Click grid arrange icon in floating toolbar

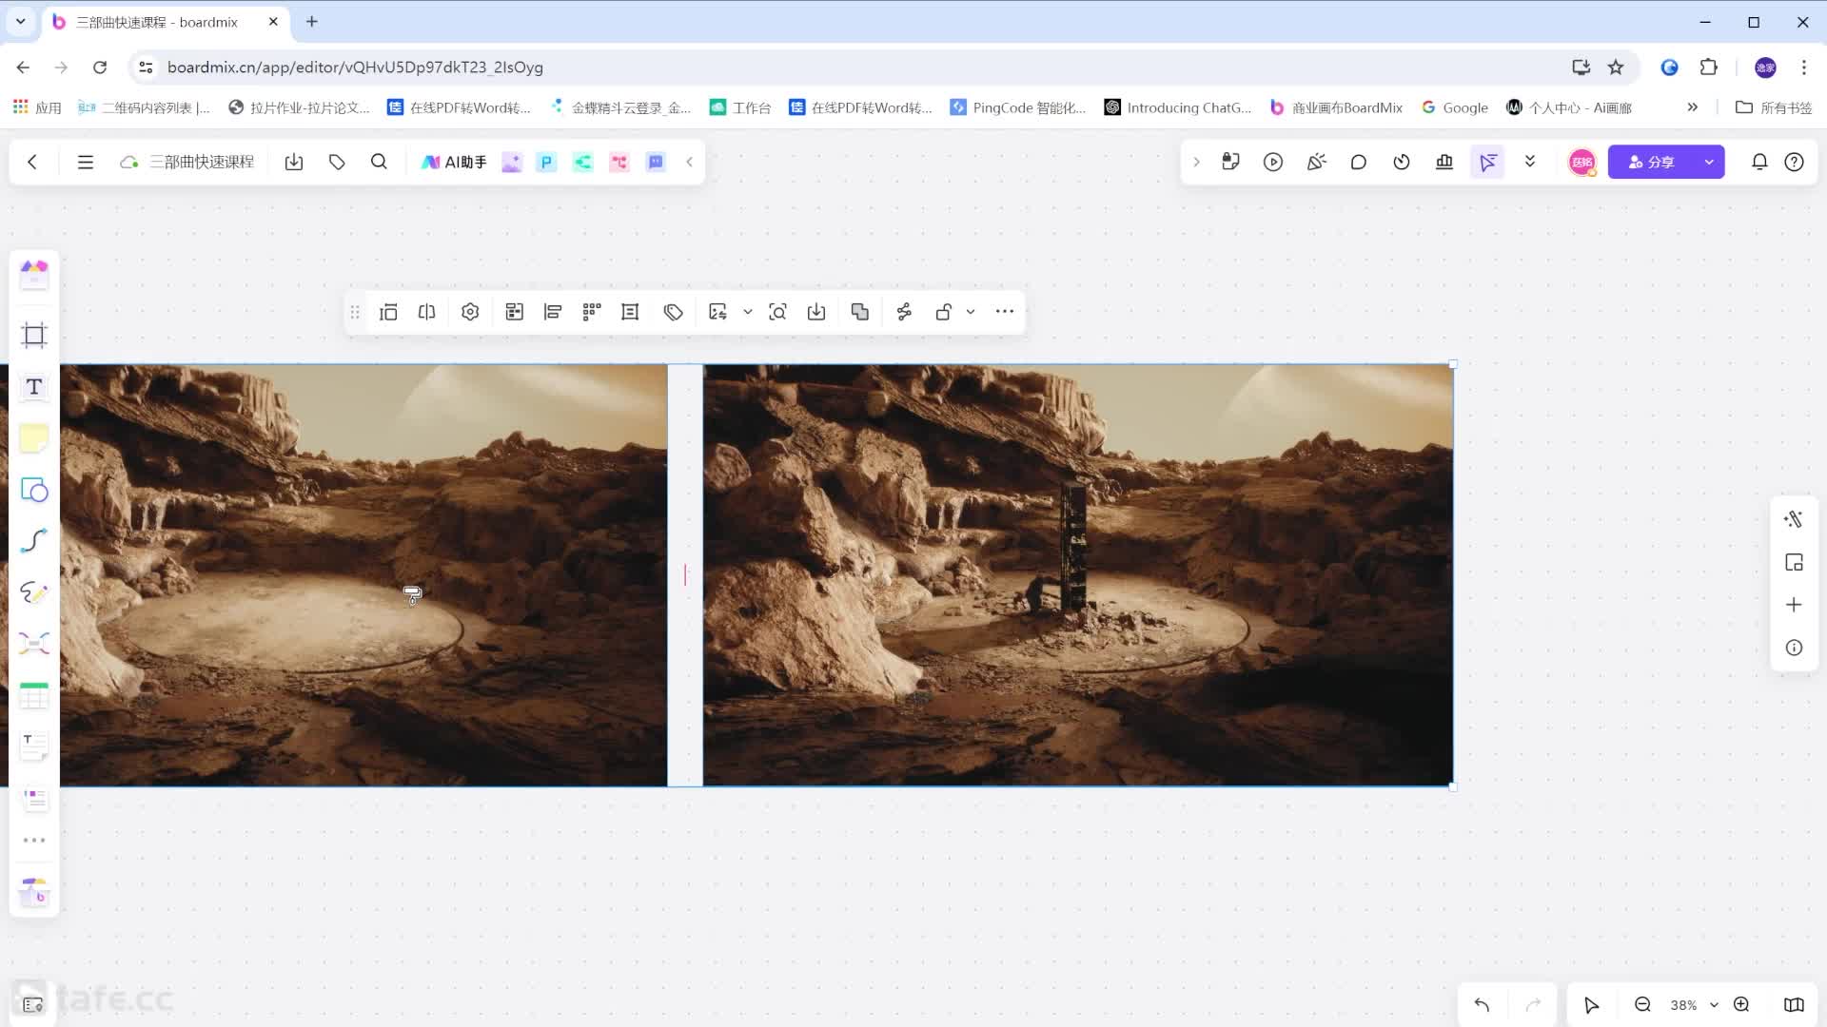point(592,312)
